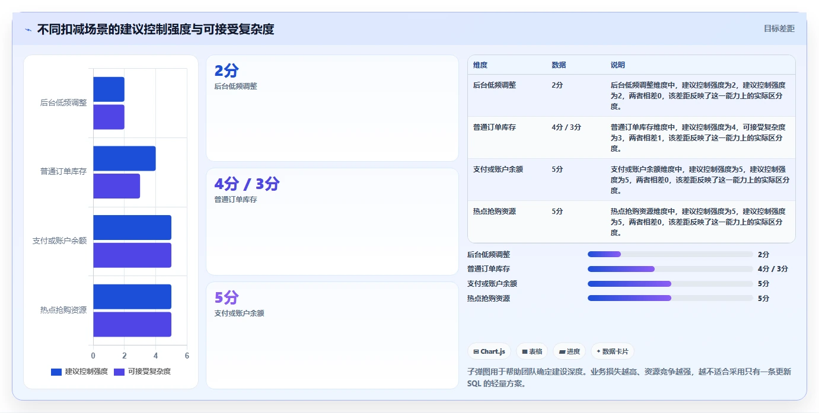Click the main title 不同扣减场景的建议控制强度与可接受复杂度
Image resolution: width=819 pixels, height=413 pixels.
155,30
